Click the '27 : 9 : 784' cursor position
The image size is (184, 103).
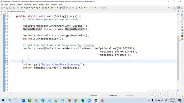pyautogui.click(x=130, y=96)
